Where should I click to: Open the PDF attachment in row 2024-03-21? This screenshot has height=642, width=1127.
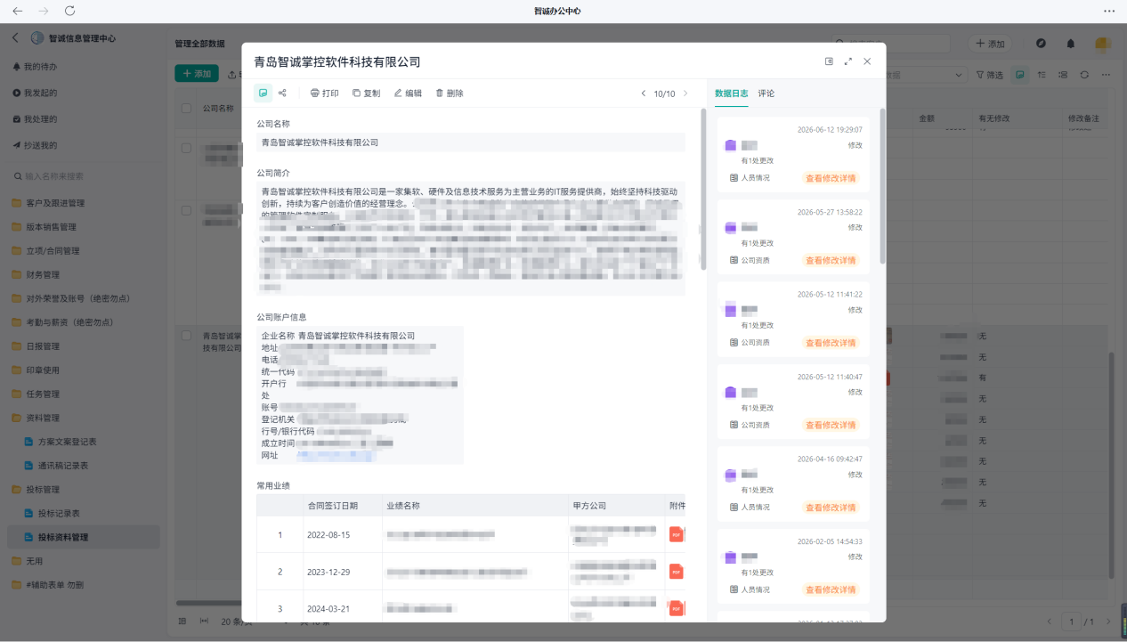[x=677, y=608]
